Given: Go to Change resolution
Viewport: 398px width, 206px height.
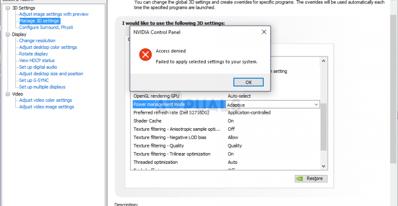Looking at the screenshot, I should pos(37,41).
